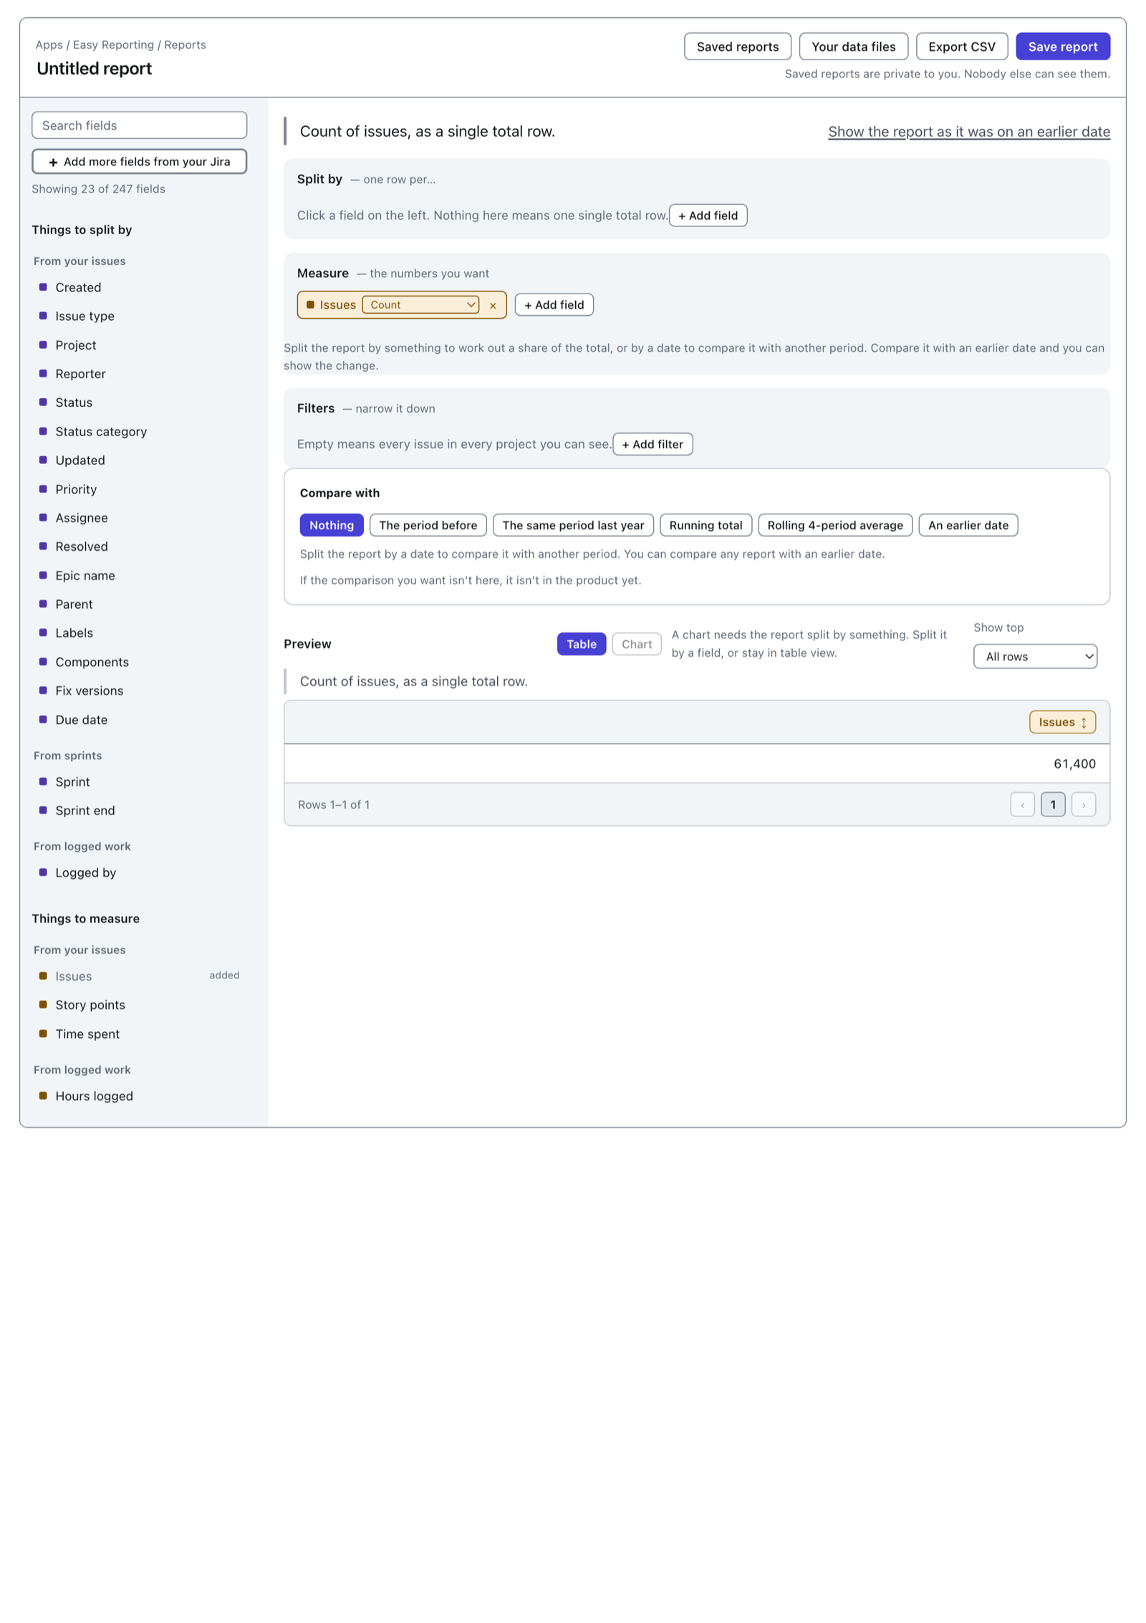The image size is (1146, 1623).
Task: Go to the next page arrow
Action: click(x=1083, y=804)
